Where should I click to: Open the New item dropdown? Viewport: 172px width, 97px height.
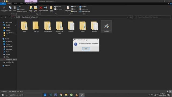pyautogui.click(x=58, y=7)
